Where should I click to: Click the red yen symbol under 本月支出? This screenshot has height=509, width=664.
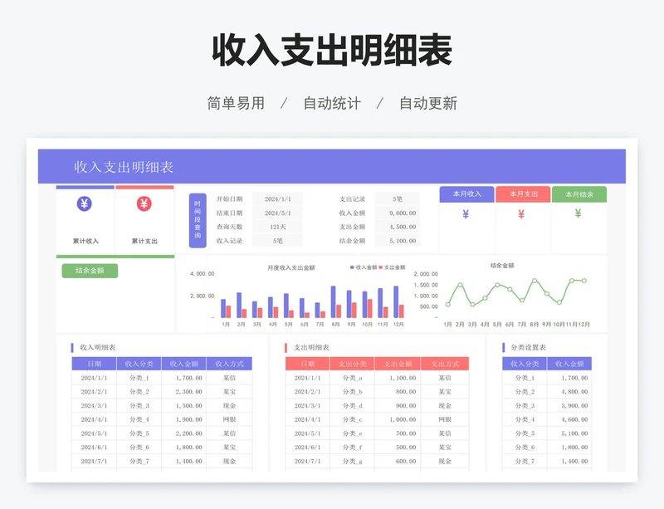point(521,214)
